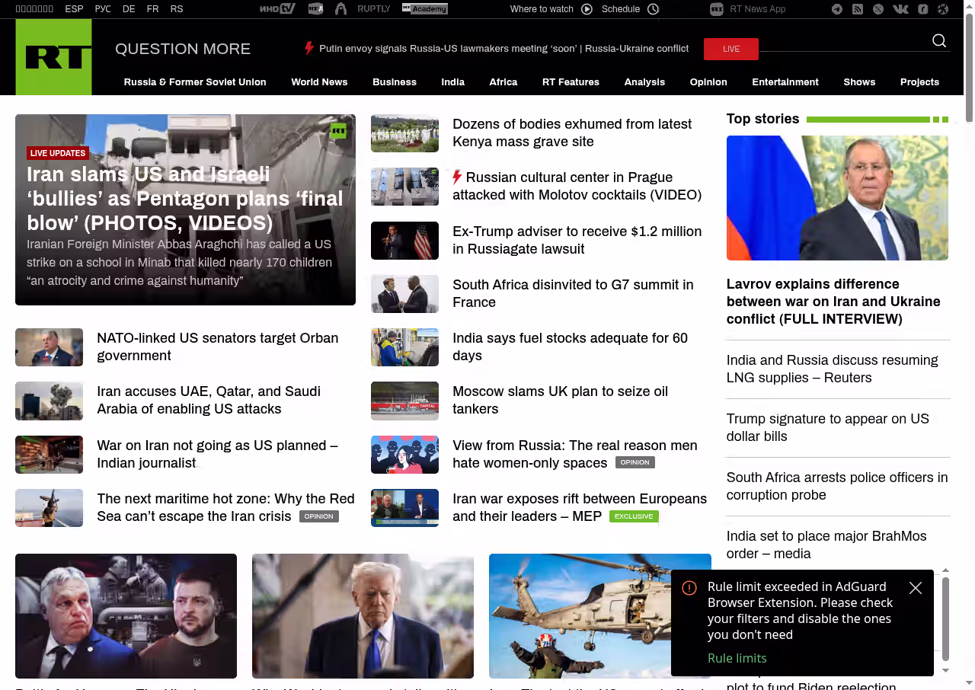Open the Opinion section in navigation
This screenshot has width=975, height=690.
coord(708,82)
